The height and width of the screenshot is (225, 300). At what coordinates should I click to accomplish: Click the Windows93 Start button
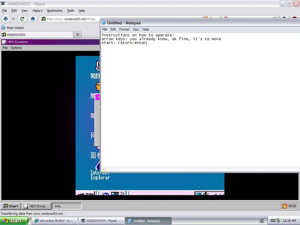(11, 206)
